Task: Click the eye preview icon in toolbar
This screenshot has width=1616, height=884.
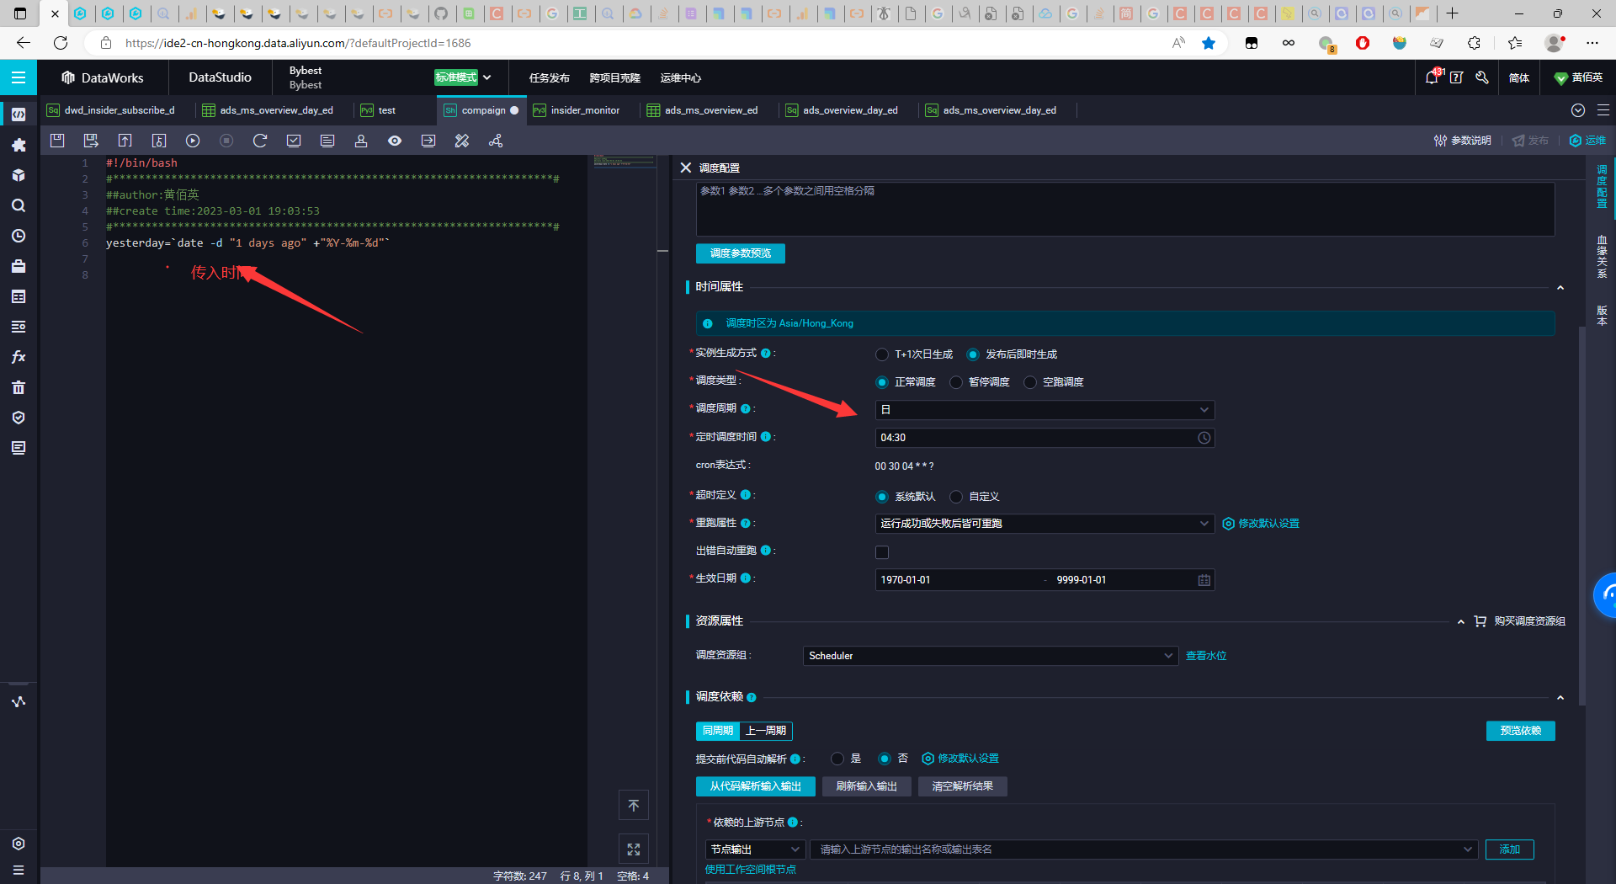Action: coord(395,141)
